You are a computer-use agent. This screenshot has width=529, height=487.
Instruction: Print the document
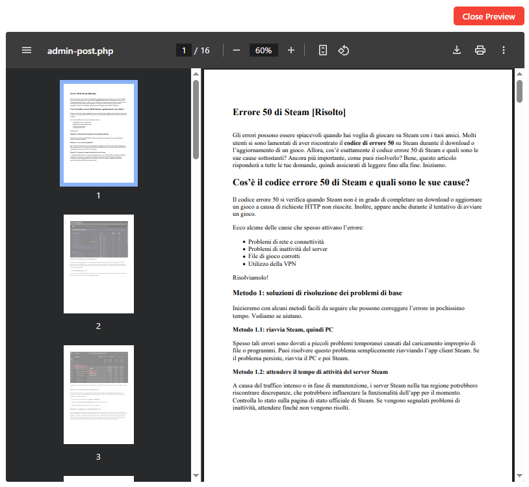click(480, 50)
